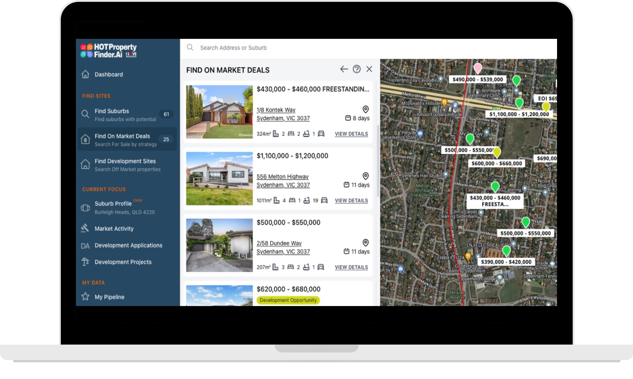Click the back arrow in the deals panel
This screenshot has width=633, height=379.
pos(344,69)
